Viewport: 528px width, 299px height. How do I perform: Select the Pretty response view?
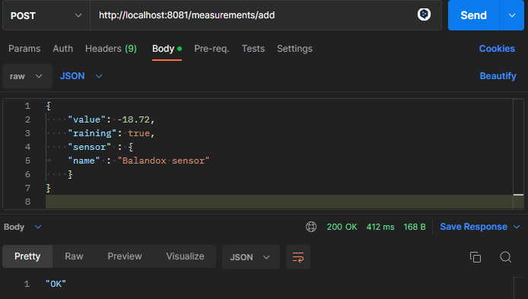click(x=27, y=256)
